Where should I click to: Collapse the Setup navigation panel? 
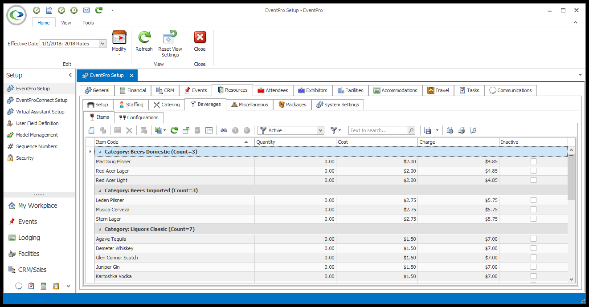[70, 75]
